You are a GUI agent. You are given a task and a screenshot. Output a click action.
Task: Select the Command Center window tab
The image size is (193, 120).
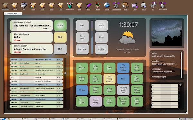click(x=13, y=13)
